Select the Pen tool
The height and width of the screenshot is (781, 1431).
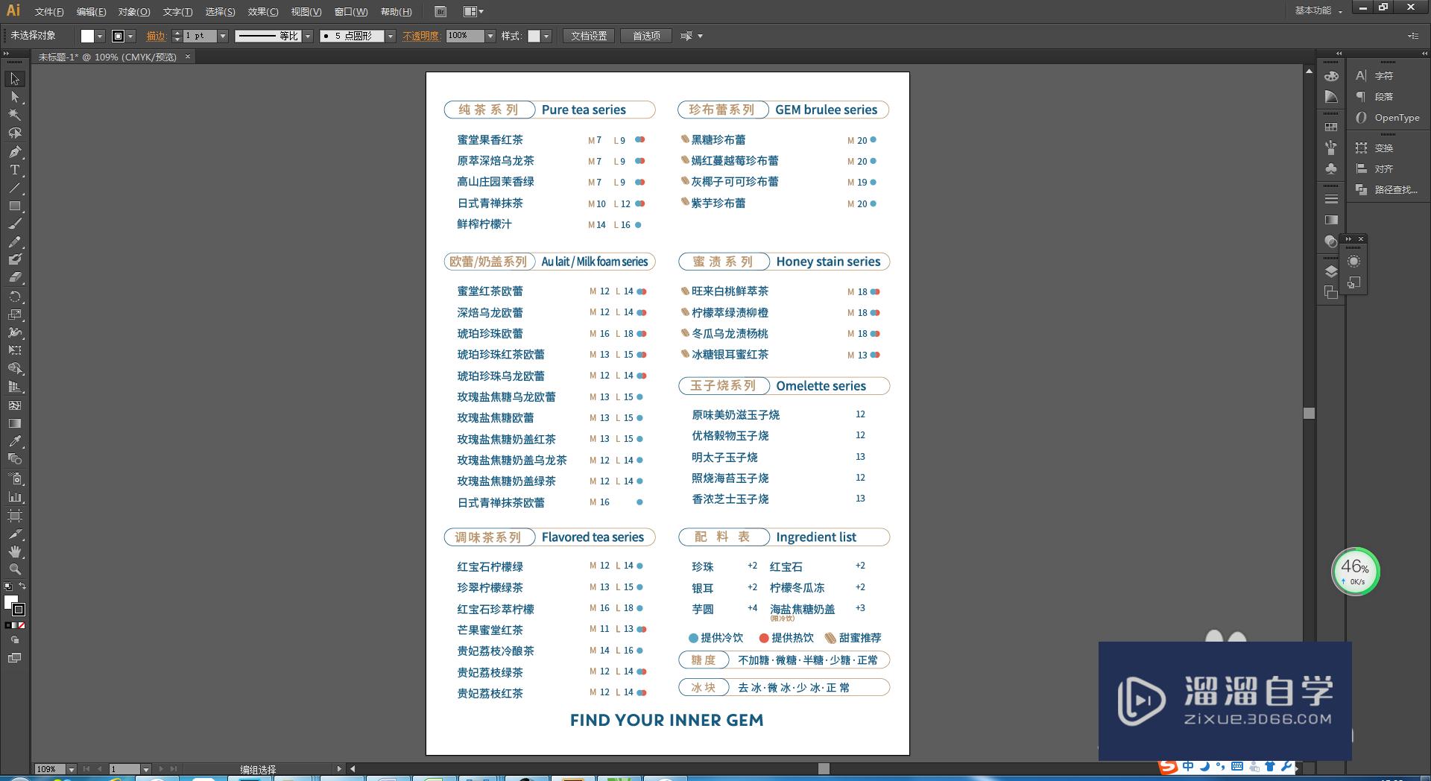(13, 152)
